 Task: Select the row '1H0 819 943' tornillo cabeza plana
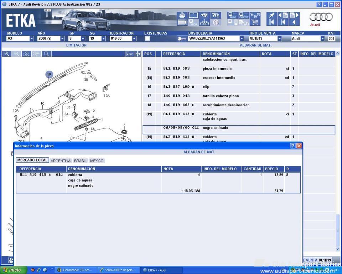(x=239, y=96)
